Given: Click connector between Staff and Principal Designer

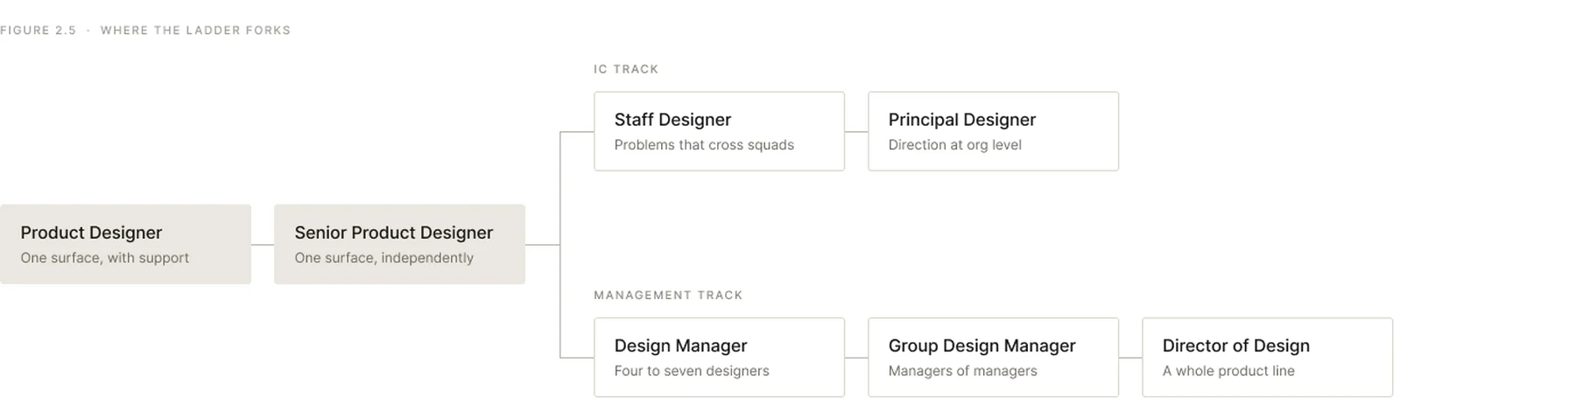Looking at the screenshot, I should [856, 132].
